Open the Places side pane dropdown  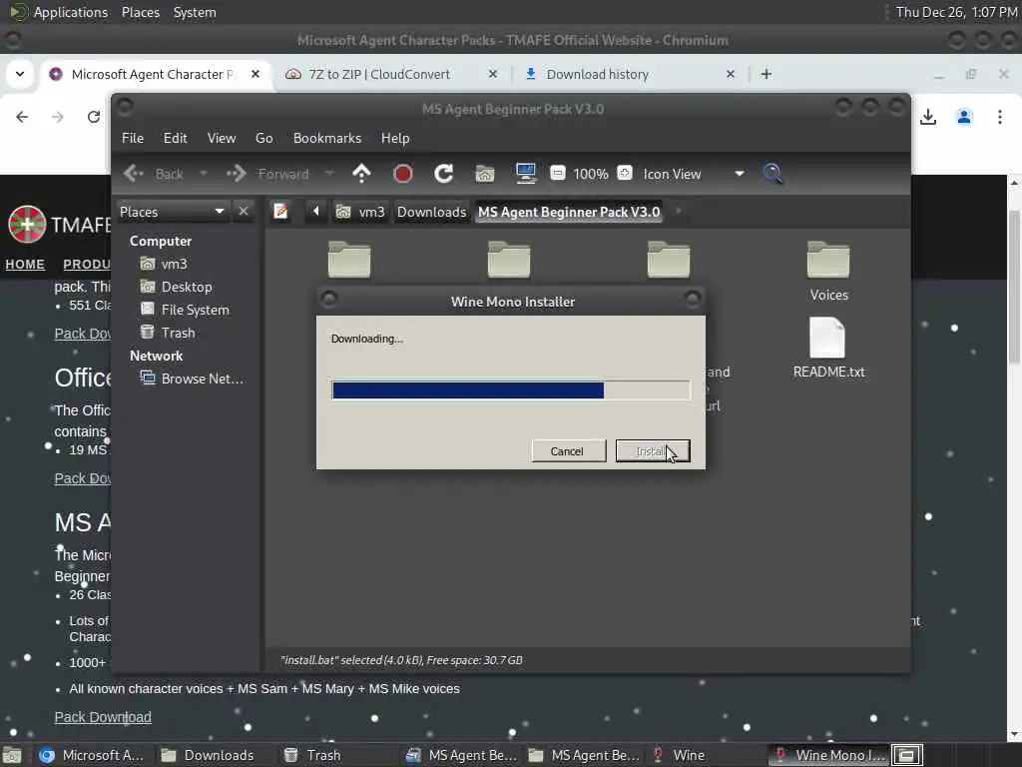172,212
